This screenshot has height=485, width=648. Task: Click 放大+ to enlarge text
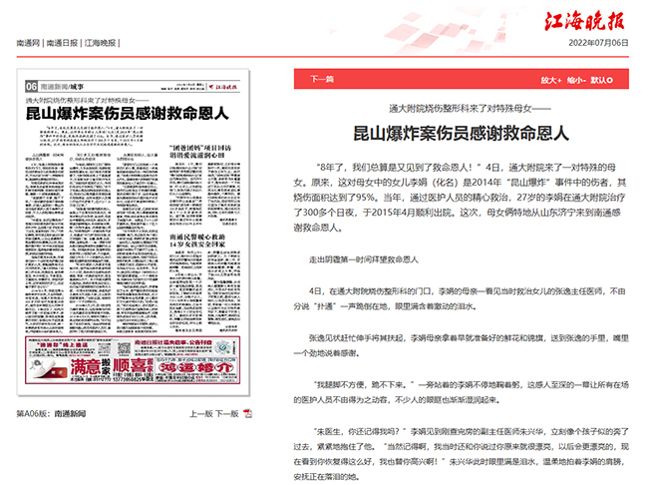(551, 79)
